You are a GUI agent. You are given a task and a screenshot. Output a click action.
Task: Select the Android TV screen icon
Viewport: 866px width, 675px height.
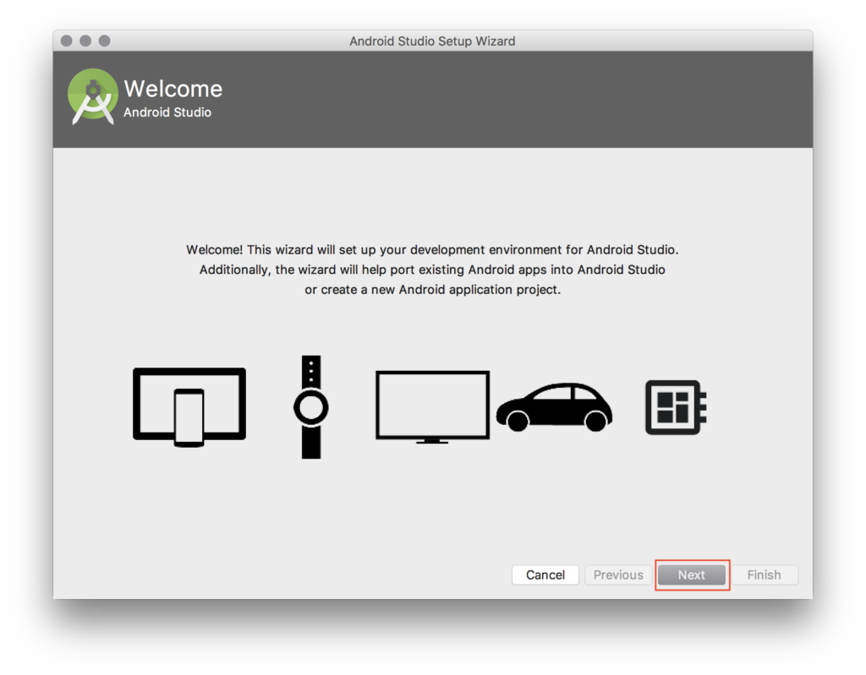pos(432,407)
